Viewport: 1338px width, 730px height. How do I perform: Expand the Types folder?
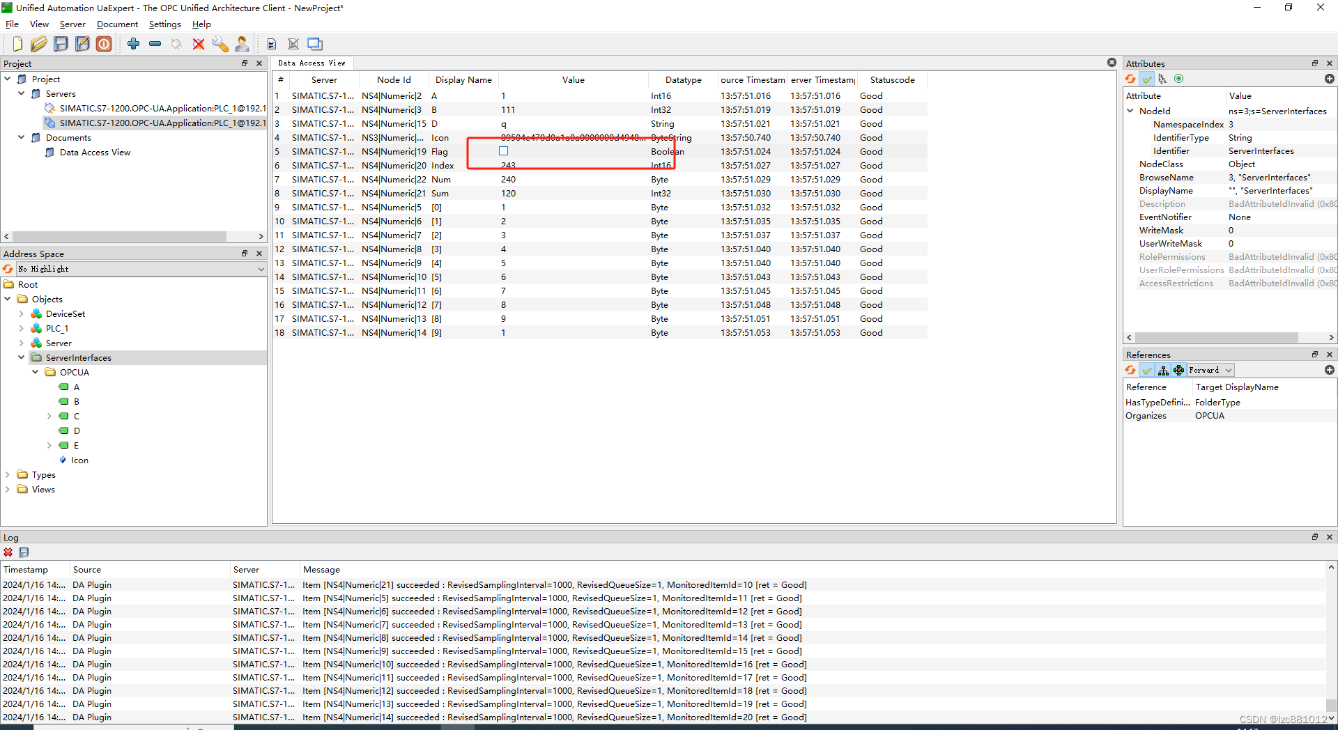[x=8, y=474]
